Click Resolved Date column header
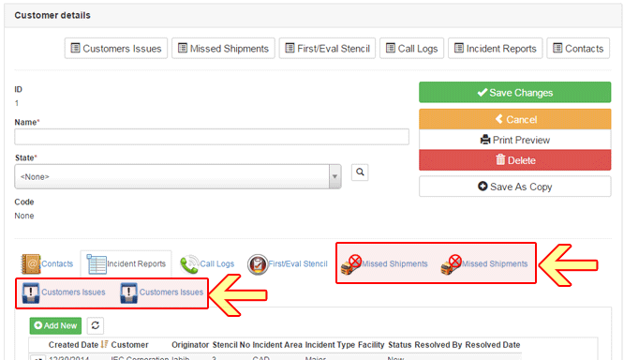This screenshot has width=624, height=360. [x=492, y=345]
